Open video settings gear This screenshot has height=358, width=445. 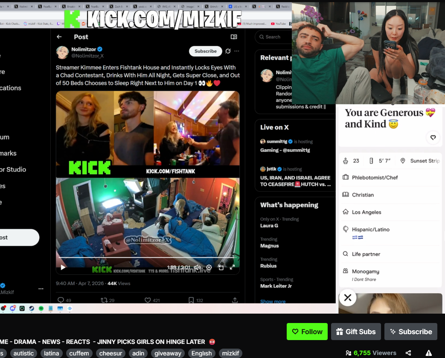click(209, 267)
